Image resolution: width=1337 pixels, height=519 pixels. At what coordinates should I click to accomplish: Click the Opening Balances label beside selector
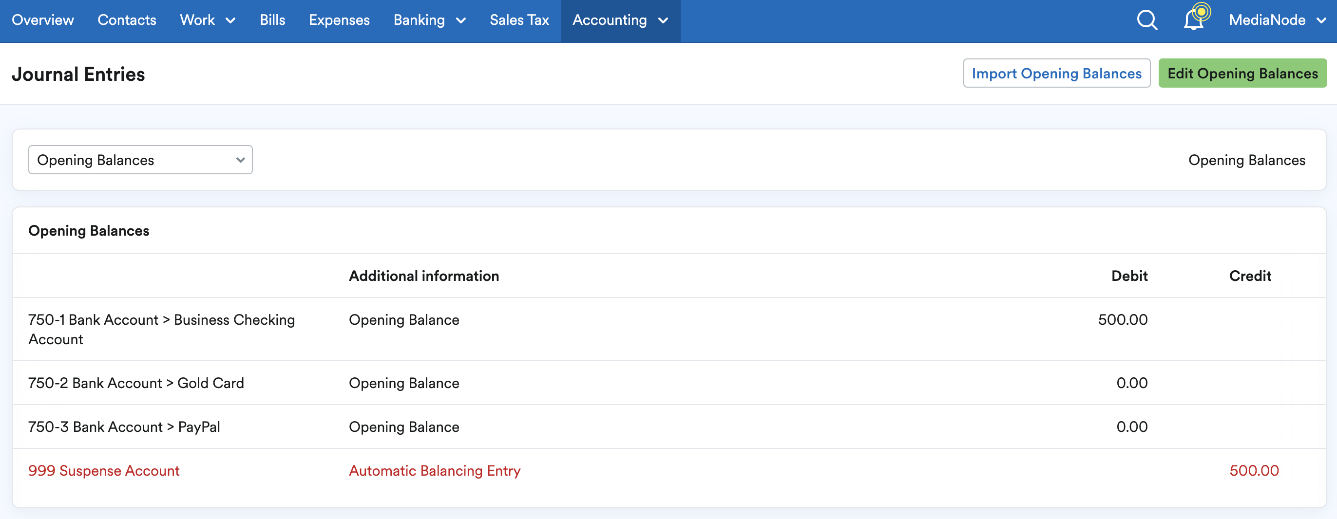click(1247, 160)
